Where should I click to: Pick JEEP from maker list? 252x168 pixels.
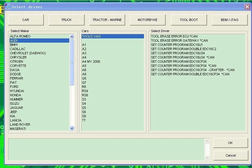[x=39, y=112]
